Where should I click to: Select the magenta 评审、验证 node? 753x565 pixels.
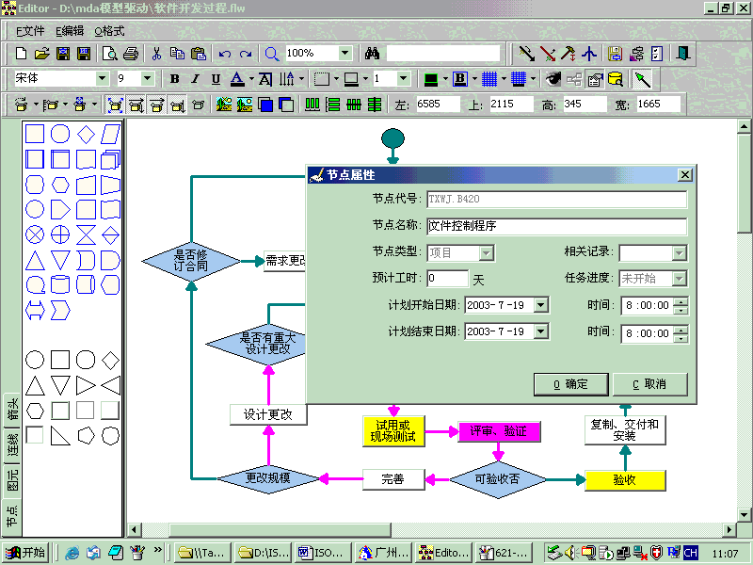[499, 431]
